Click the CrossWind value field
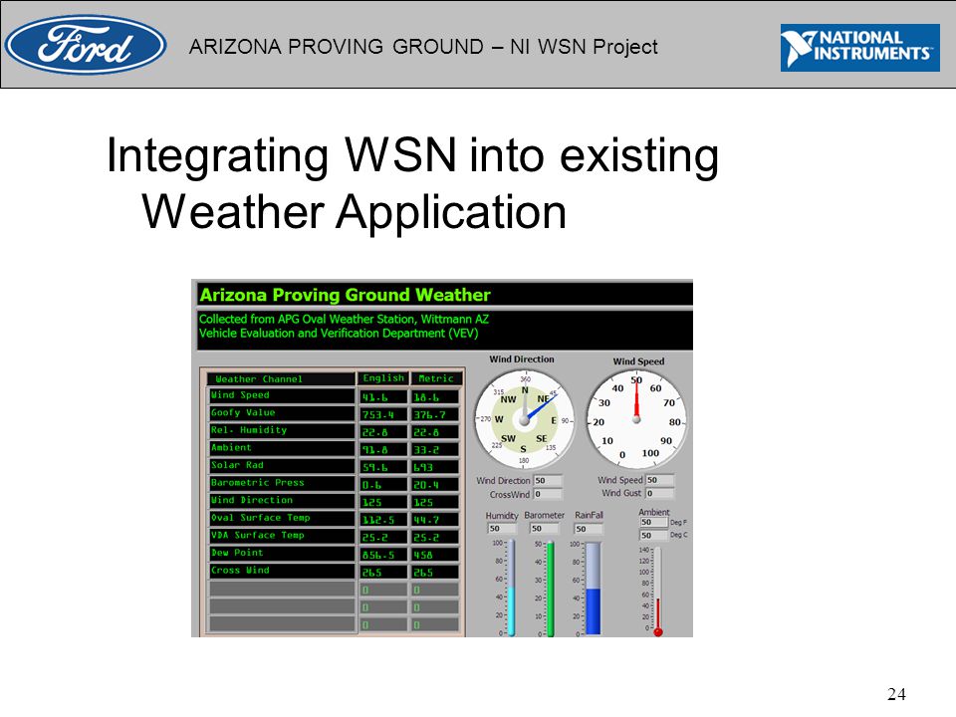This screenshot has height=717, width=956. click(547, 494)
